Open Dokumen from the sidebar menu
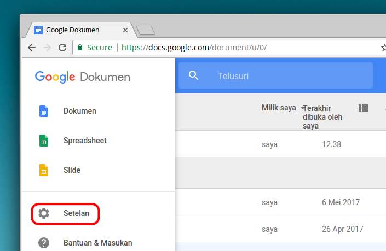This screenshot has width=386, height=251. click(99, 111)
